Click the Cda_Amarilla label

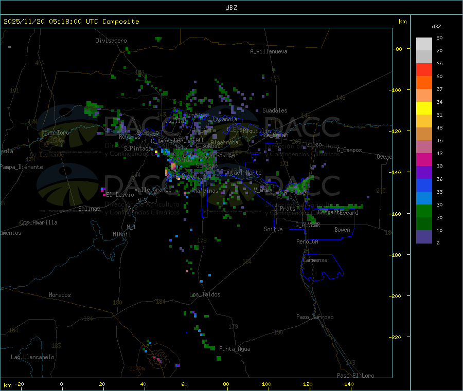pyautogui.click(x=39, y=222)
